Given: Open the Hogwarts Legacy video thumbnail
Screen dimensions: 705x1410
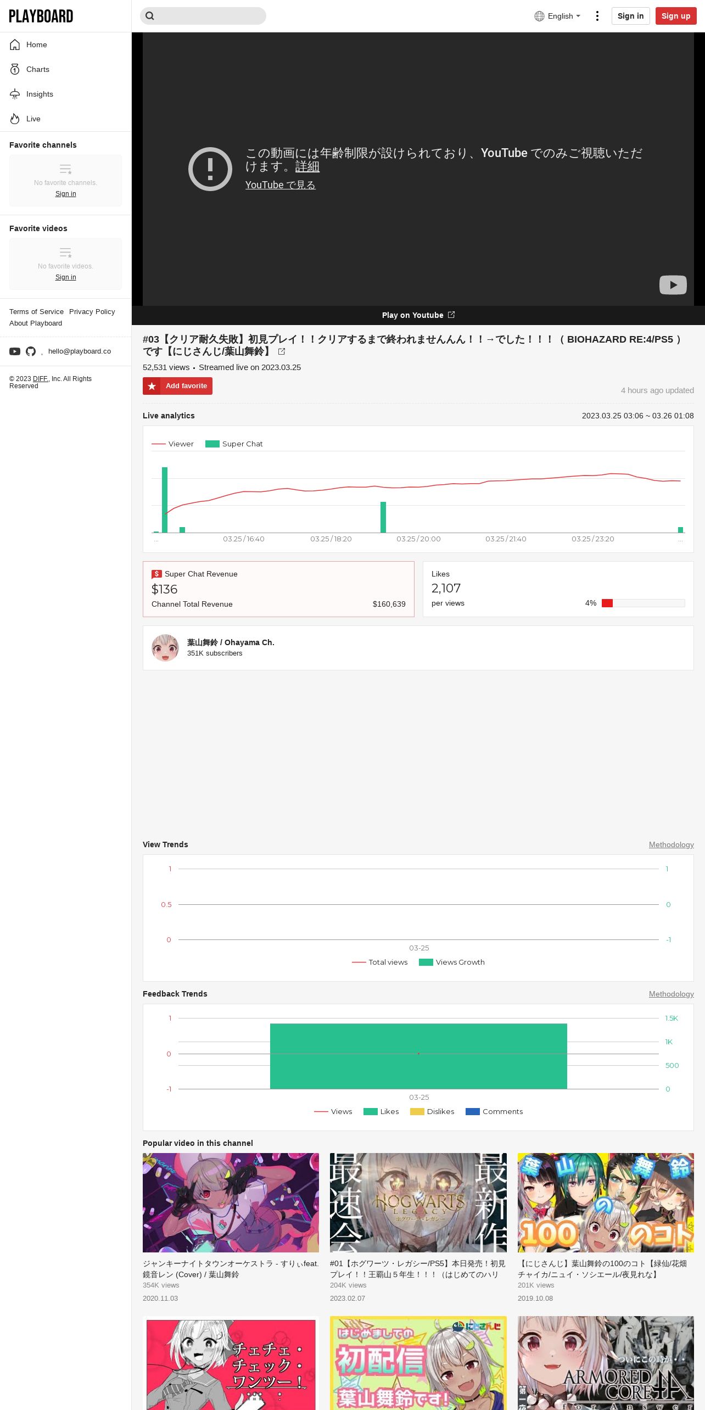Looking at the screenshot, I should (418, 1202).
